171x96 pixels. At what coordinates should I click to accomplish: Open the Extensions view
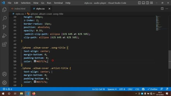pos(4,45)
